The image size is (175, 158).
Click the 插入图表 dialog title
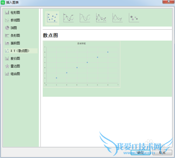pyautogui.click(x=12, y=2)
